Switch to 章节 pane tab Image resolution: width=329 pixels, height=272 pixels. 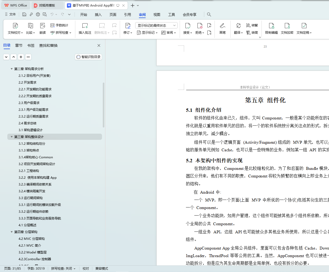(19, 45)
